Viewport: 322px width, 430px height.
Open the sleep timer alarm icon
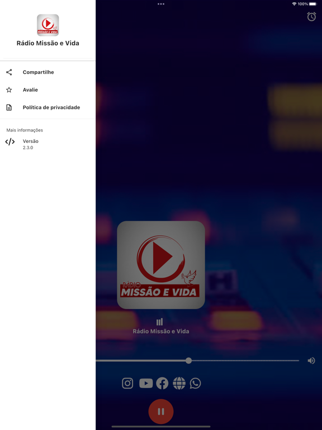311,16
